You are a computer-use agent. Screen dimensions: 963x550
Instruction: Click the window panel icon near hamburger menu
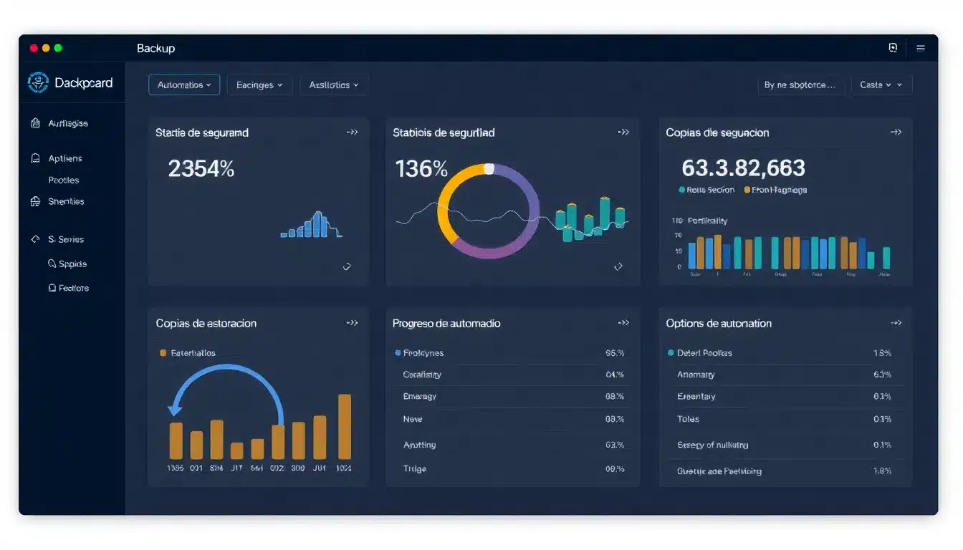tap(893, 47)
